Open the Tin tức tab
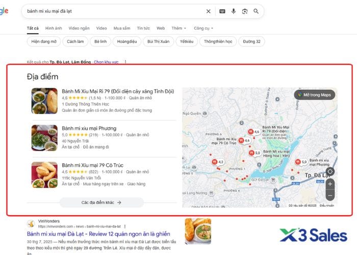357x255 pixels. [x=143, y=28]
